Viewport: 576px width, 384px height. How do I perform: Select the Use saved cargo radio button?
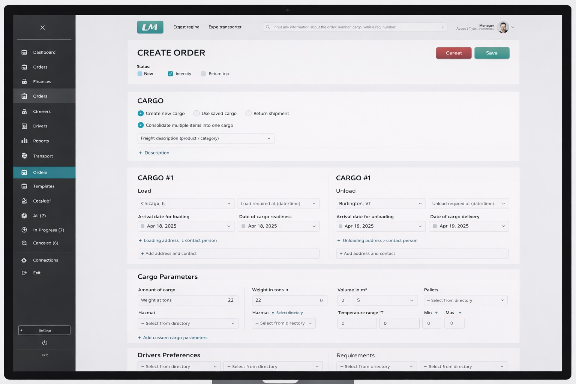(196, 113)
